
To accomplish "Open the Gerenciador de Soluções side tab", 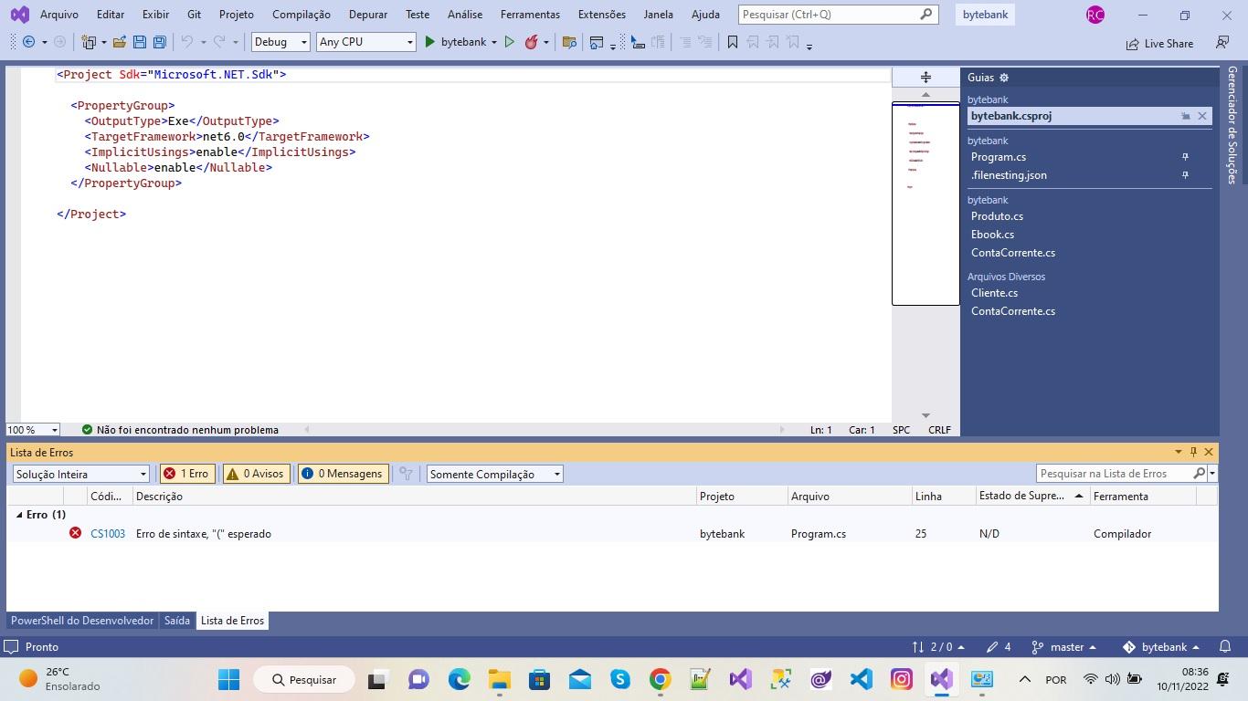I will [x=1232, y=125].
